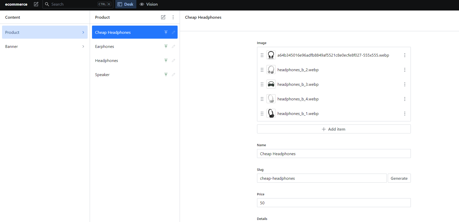This screenshot has width=459, height=222.
Task: Open options menu for headphones_b_4.webp
Action: 405,99
